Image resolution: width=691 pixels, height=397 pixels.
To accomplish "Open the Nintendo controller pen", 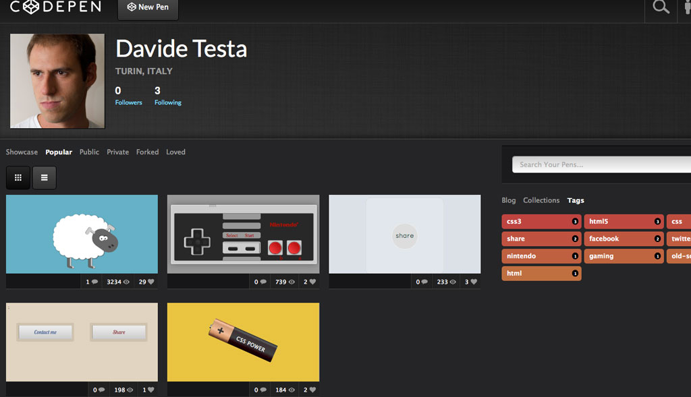I will pos(243,234).
